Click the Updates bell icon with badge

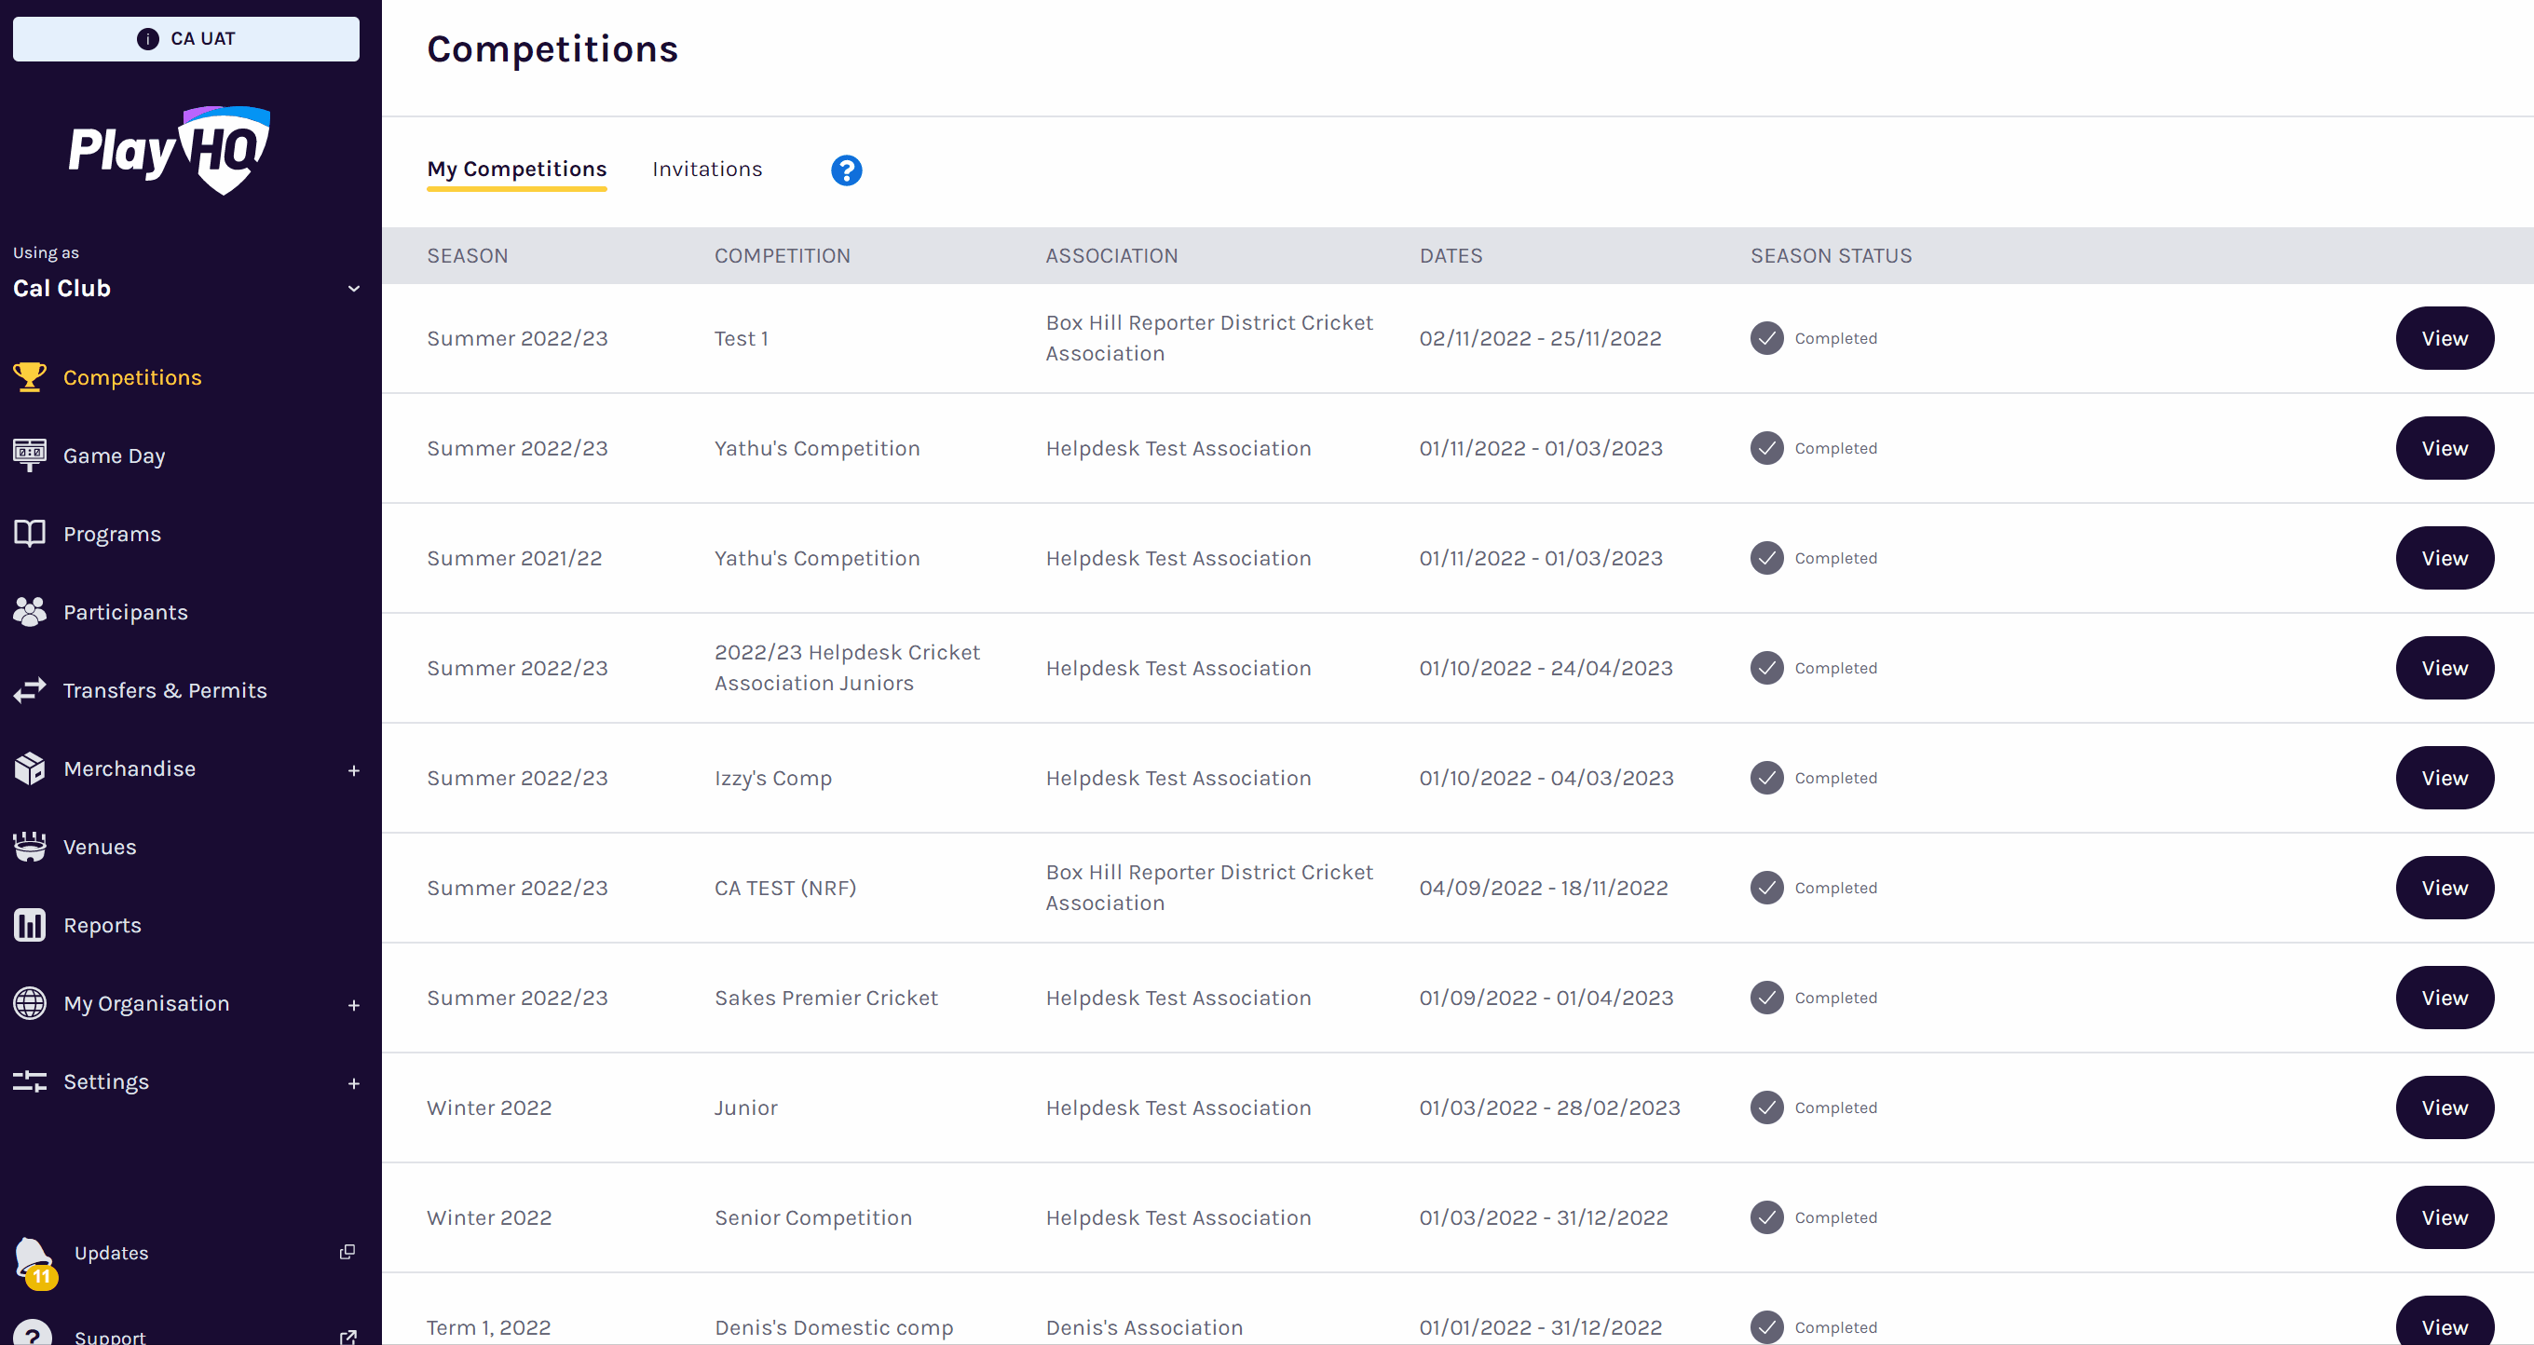coord(35,1262)
